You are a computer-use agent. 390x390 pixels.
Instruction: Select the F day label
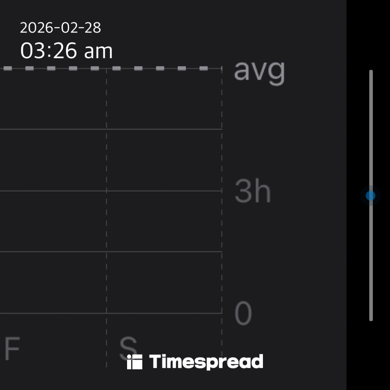pos(12,349)
